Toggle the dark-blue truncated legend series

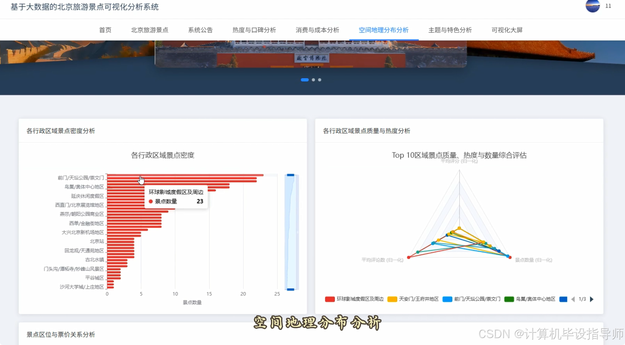tap(564, 299)
